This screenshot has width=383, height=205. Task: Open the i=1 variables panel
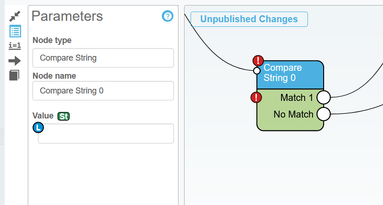(15, 45)
